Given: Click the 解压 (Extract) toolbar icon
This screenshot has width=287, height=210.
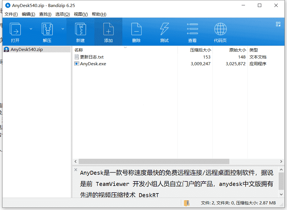Looking at the screenshot, I should click(x=47, y=29).
